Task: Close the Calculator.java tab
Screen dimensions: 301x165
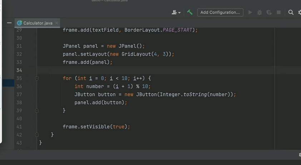Action: click(x=56, y=23)
